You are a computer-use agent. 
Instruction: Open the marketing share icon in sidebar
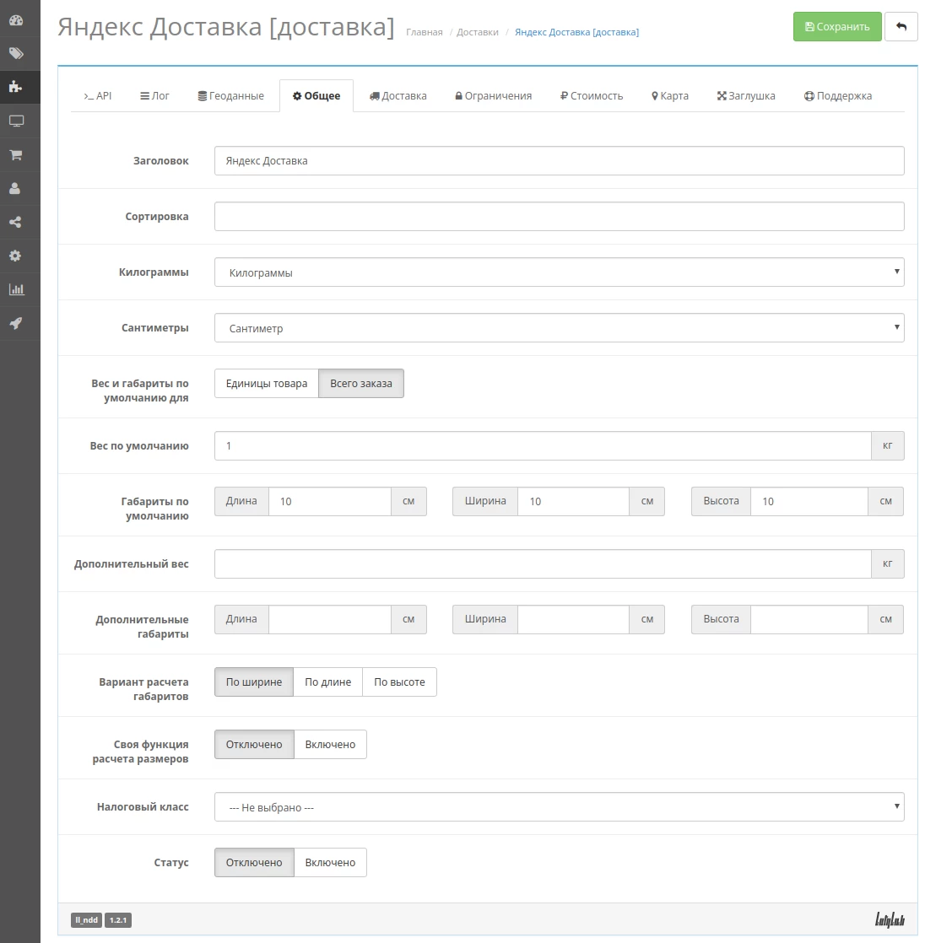[16, 222]
